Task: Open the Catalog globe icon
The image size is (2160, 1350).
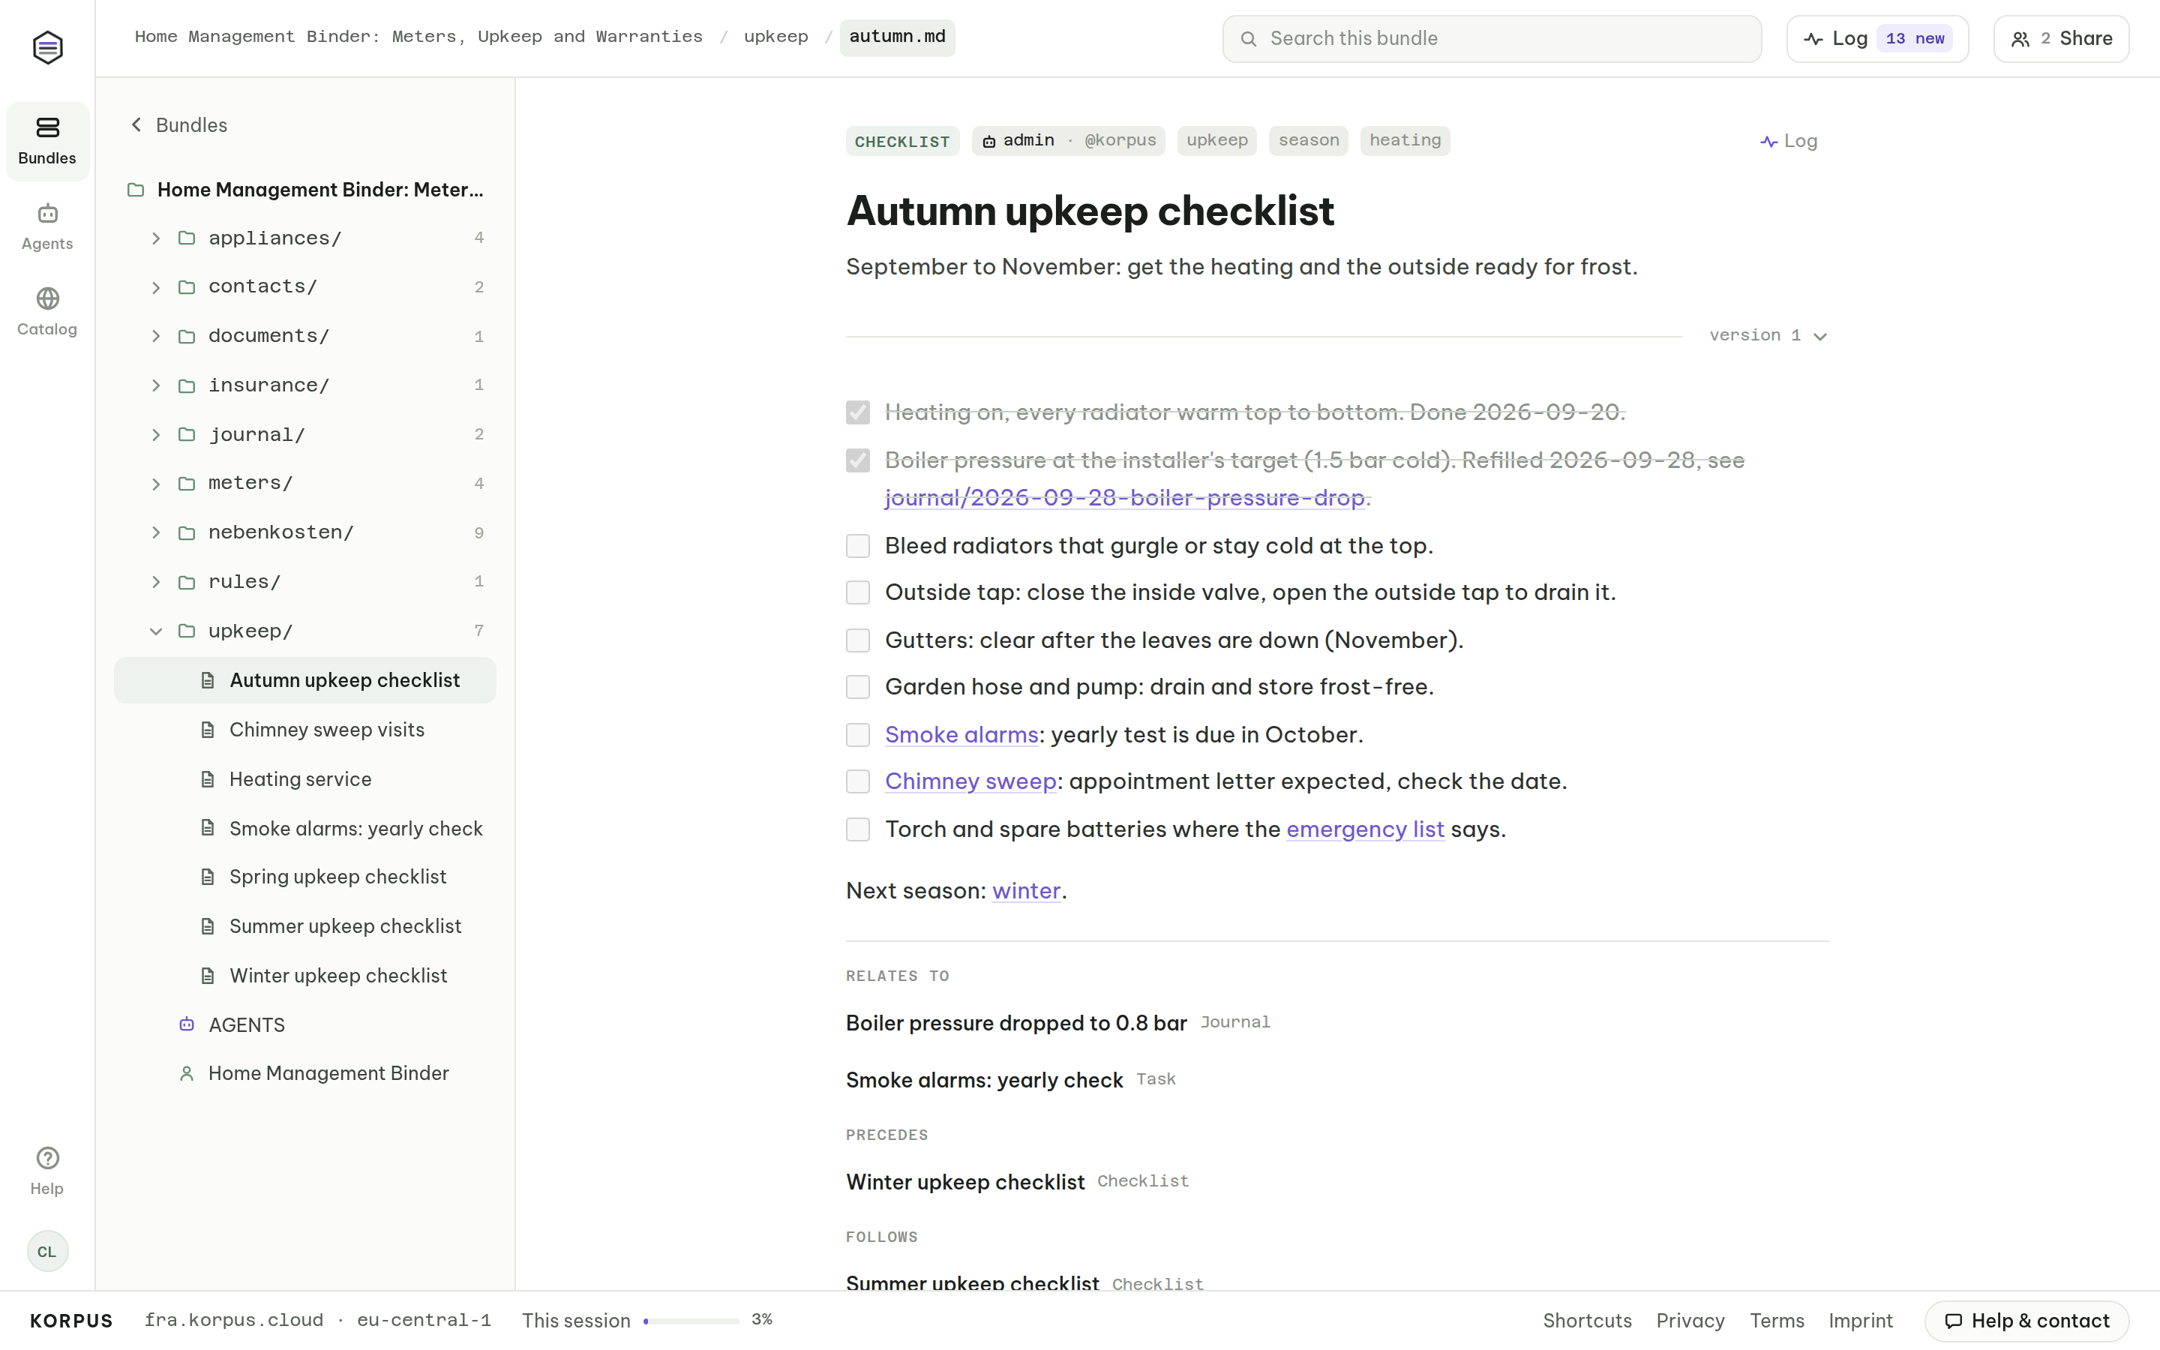Action: tap(47, 298)
